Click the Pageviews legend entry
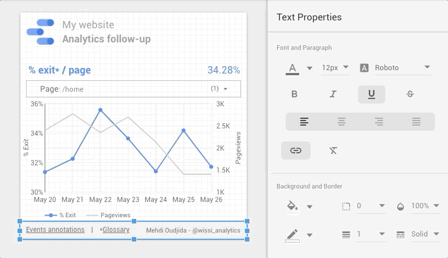Viewport: 448px width, 258px height. (x=108, y=215)
